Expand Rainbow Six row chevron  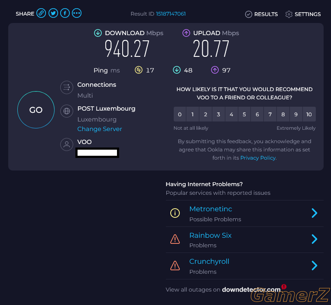coord(315,239)
